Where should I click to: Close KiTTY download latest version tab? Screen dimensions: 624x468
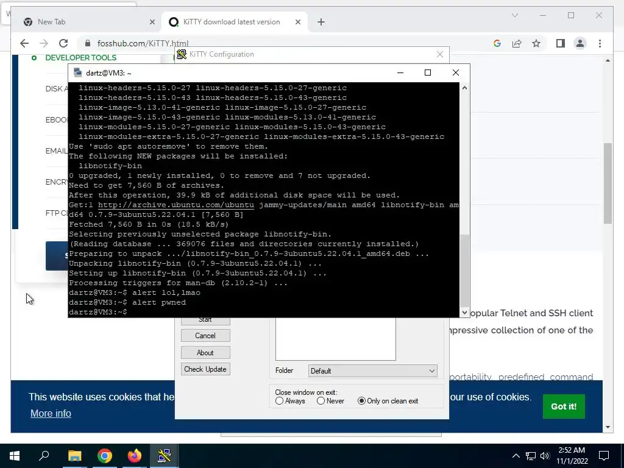[x=297, y=22]
